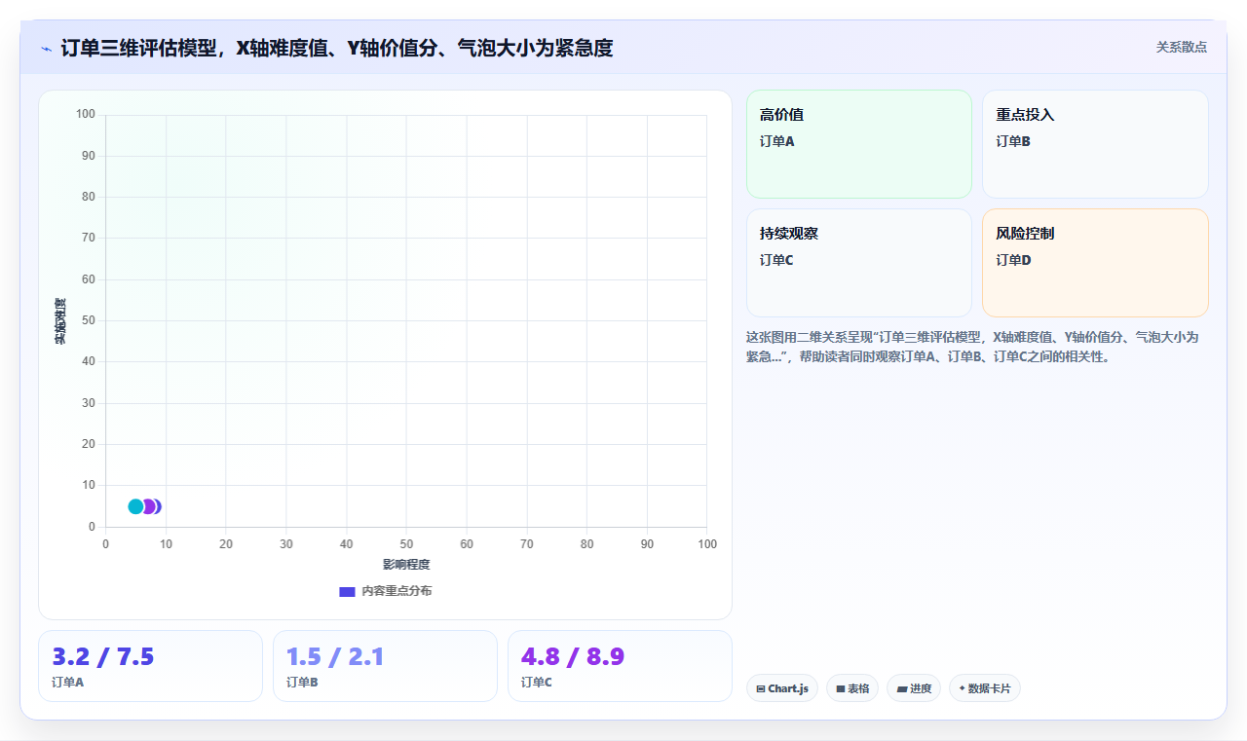The width and height of the screenshot is (1247, 741).
Task: Click the 影响程度 x-axis title
Action: 406,565
